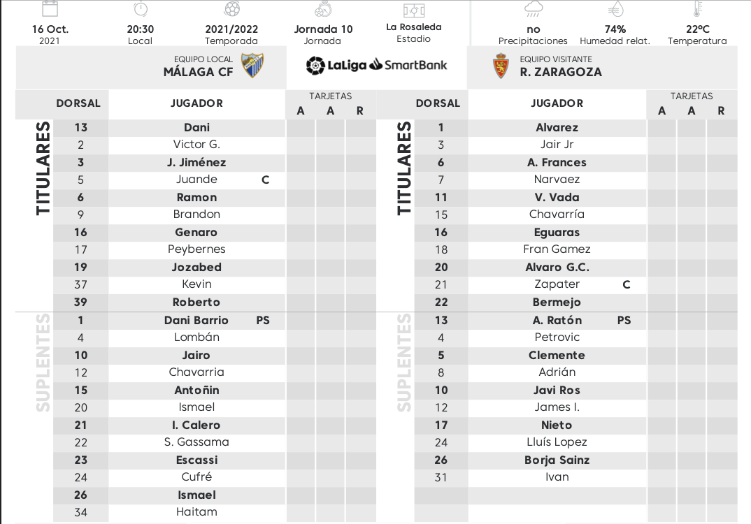
Task: Click the Málaga JUGADOR column header
Action: point(197,103)
